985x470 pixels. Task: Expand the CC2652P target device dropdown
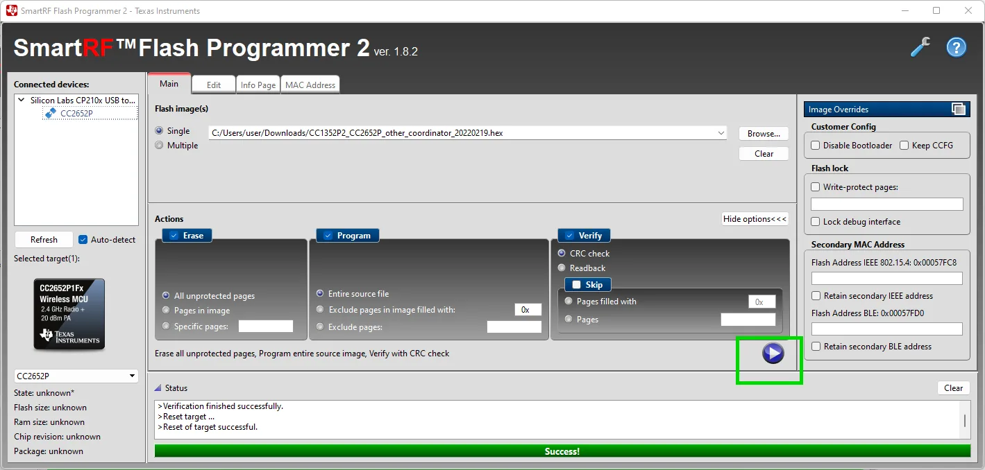[133, 376]
